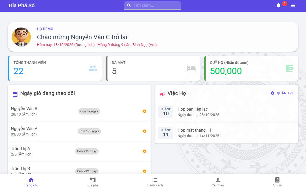Go to the Trang chủ tab
Image resolution: width=306 pixels, height=189 pixels.
pyautogui.click(x=31, y=182)
